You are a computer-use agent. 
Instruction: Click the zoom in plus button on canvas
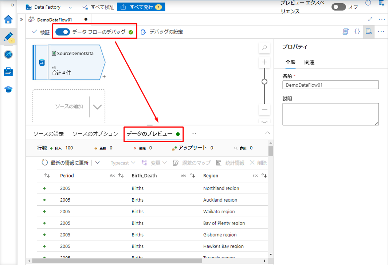coord(264,62)
